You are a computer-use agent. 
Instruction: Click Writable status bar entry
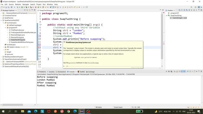[99, 107]
